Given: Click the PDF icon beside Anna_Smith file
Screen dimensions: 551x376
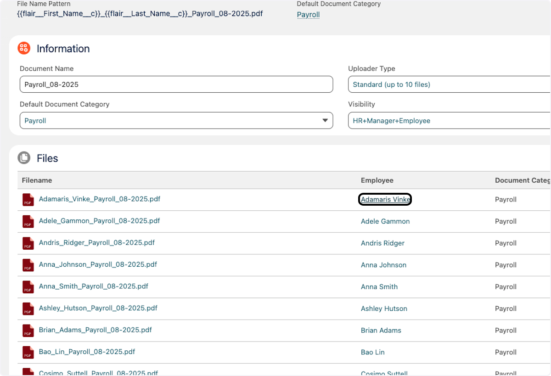Looking at the screenshot, I should tap(28, 287).
